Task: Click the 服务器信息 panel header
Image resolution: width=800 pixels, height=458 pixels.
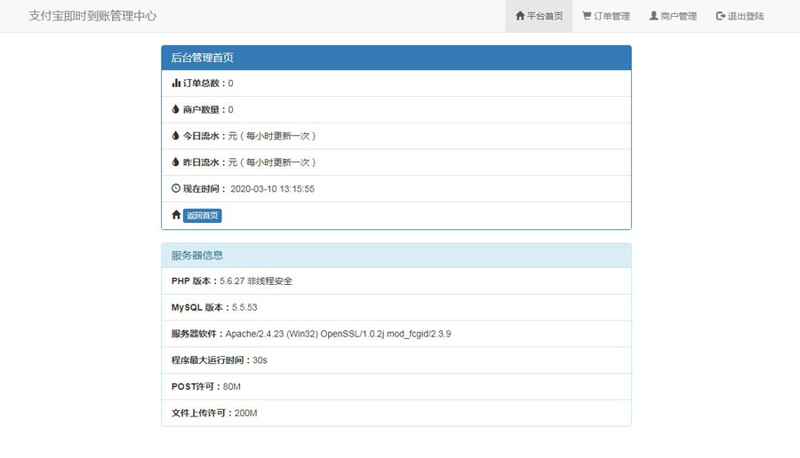Action: pos(396,256)
